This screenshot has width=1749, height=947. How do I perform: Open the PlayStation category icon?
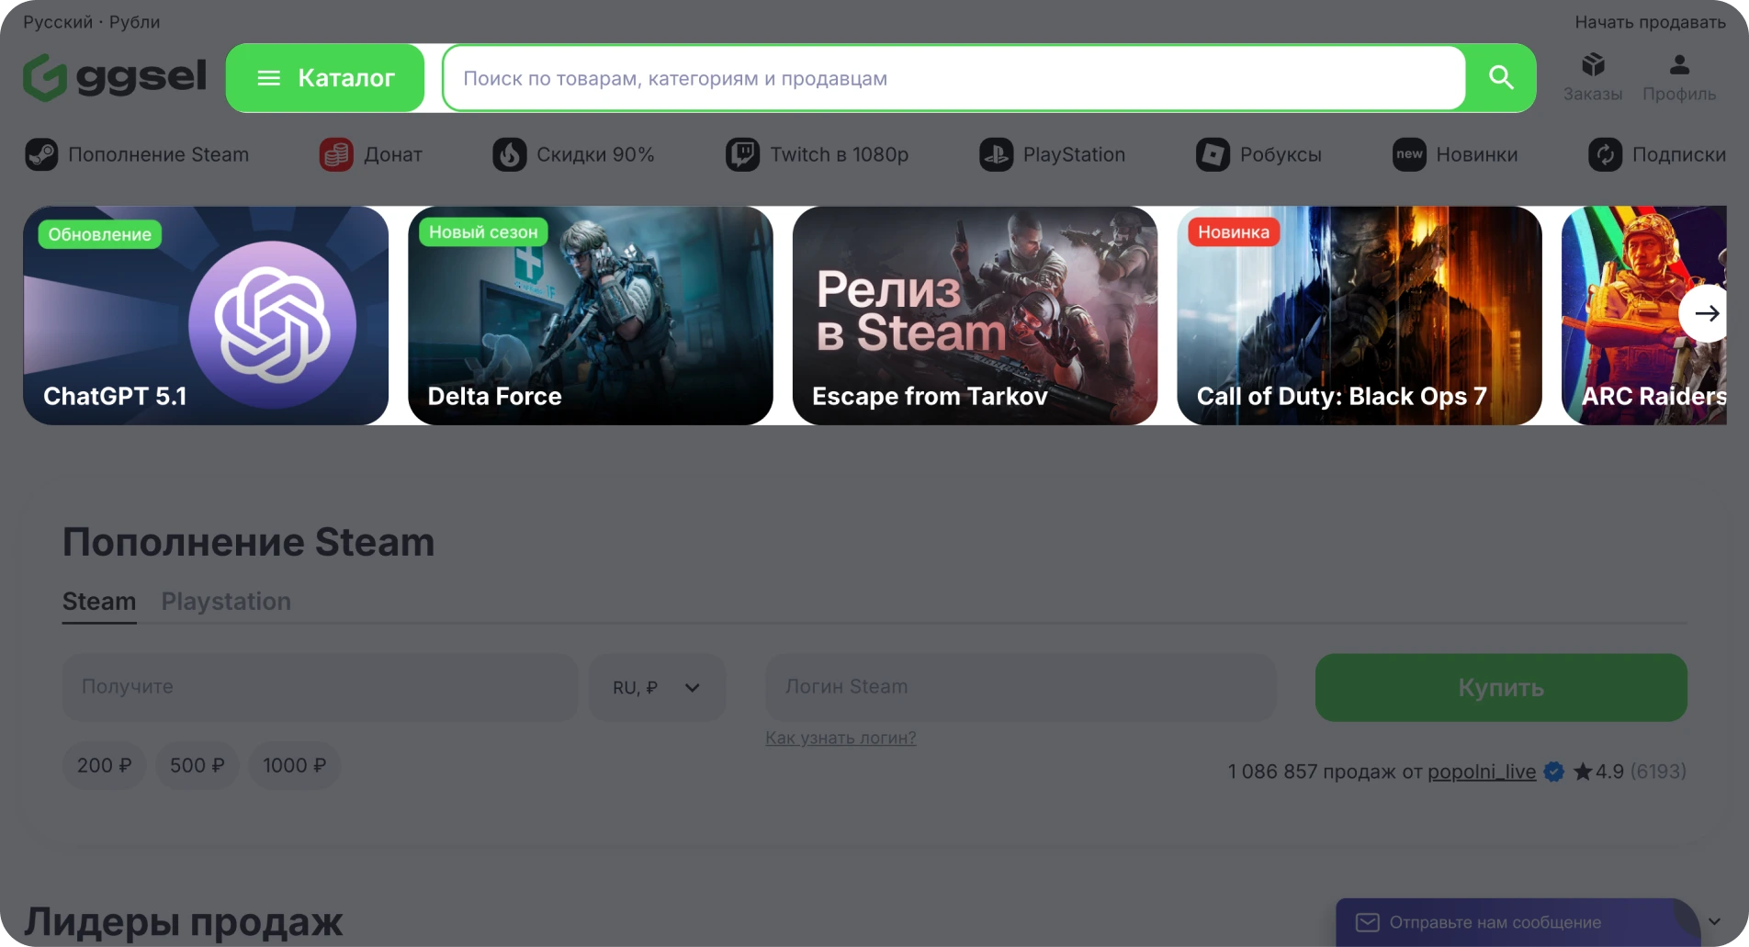pos(996,154)
